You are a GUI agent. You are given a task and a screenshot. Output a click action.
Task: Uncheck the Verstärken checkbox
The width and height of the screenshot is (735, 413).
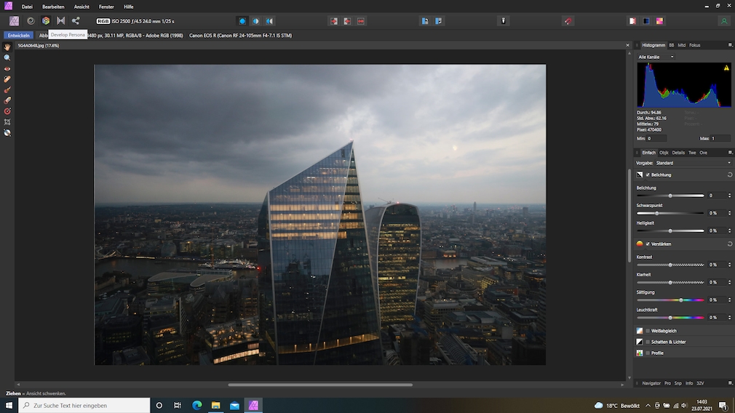(x=648, y=244)
